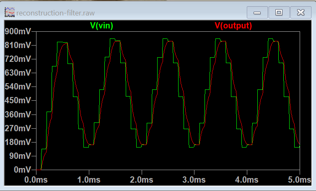Click the 3.0ms time axis label
The width and height of the screenshot is (316, 191).
(x=194, y=180)
